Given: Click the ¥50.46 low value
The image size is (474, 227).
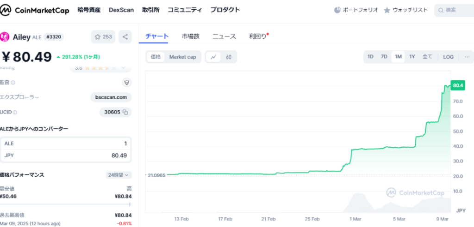Looking at the screenshot, I should pyautogui.click(x=8, y=196).
